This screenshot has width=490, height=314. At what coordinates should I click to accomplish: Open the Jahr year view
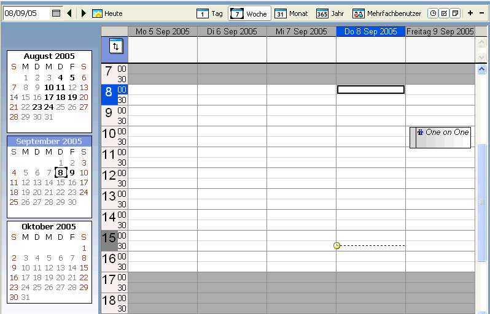330,13
